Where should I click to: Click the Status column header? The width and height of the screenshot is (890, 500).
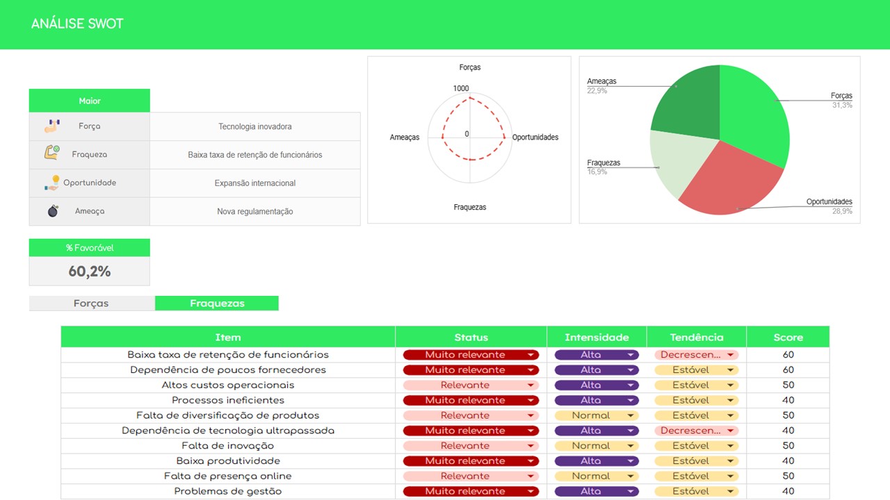coord(471,337)
